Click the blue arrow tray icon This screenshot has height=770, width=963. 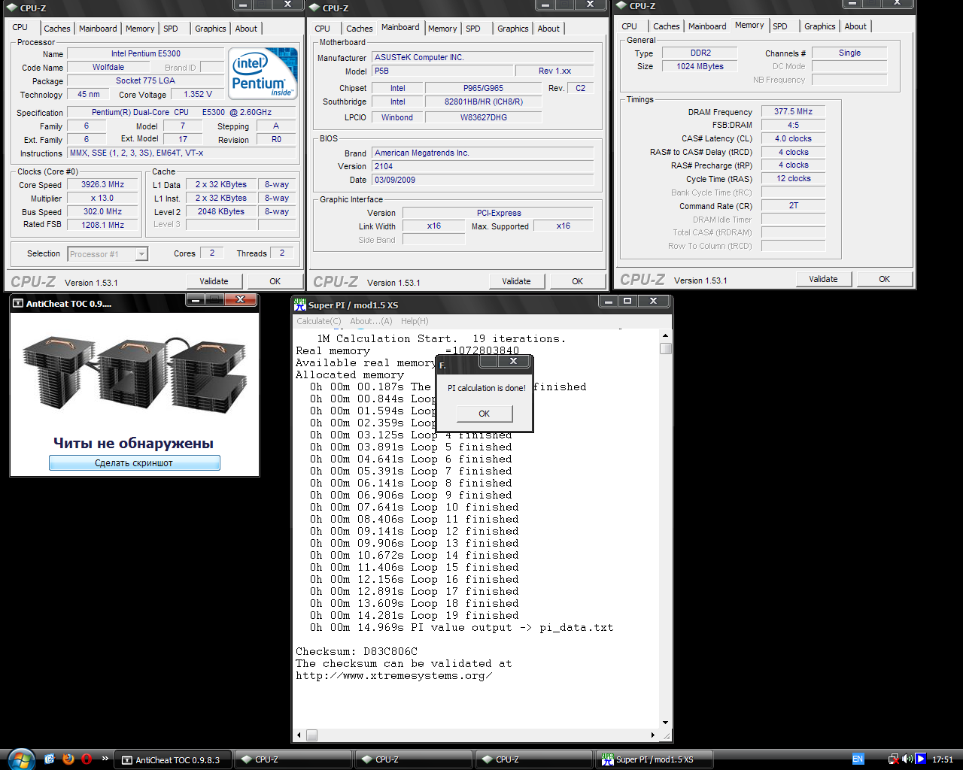[x=921, y=759]
